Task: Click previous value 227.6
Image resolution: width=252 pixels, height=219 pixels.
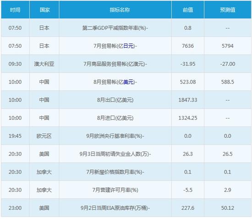Action: pos(188,208)
